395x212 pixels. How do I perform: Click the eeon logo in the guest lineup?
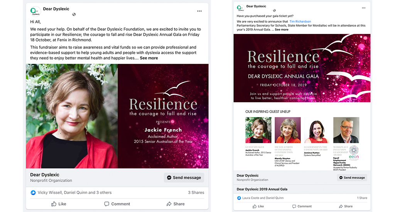coord(354,152)
